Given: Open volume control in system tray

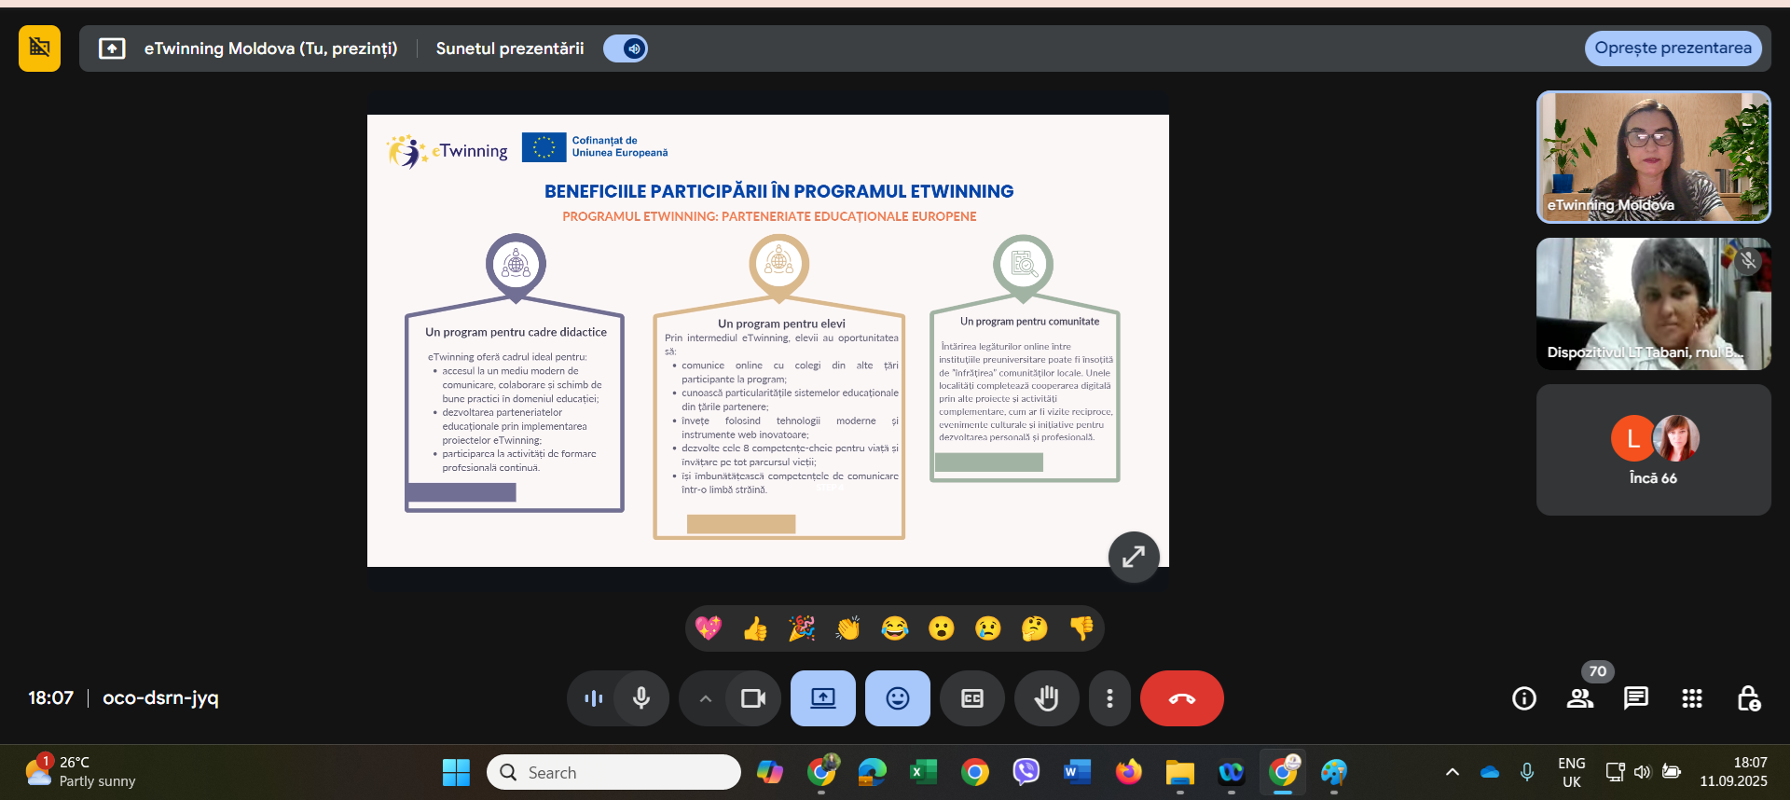Looking at the screenshot, I should 1643,772.
